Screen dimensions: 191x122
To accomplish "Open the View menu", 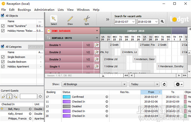I will tap(70, 10).
